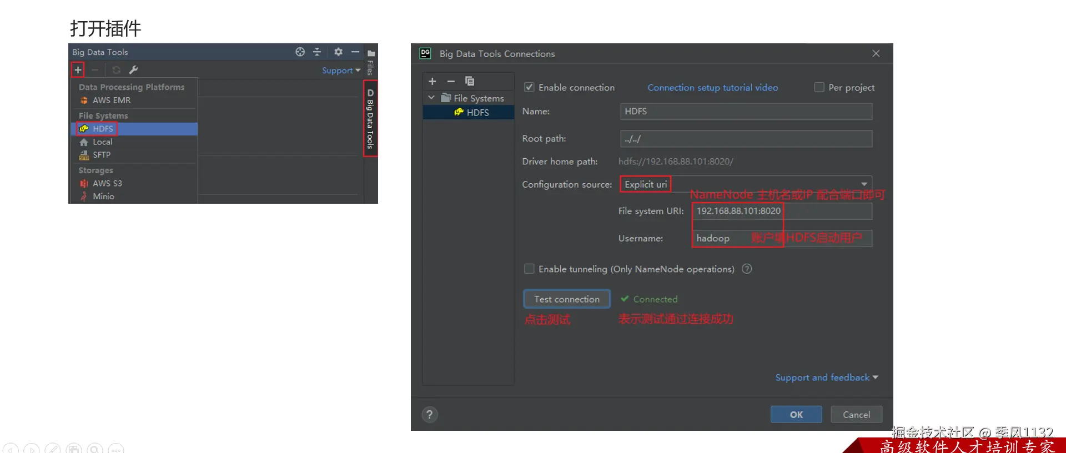Select Minio in the connection type menu

(x=134, y=197)
